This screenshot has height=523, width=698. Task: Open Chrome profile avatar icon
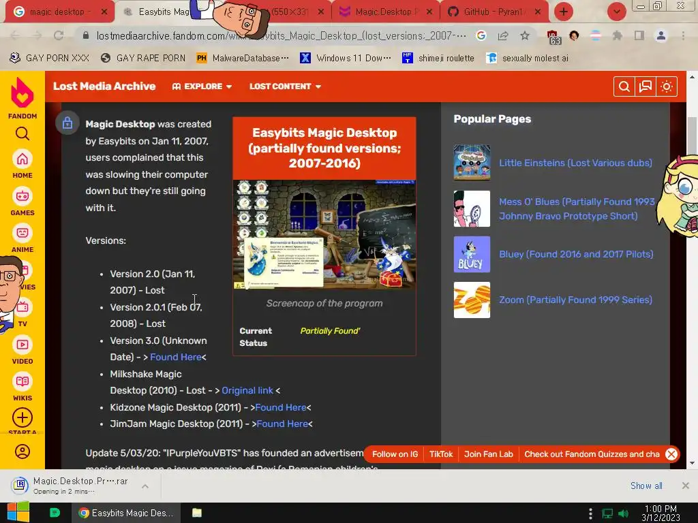661,35
